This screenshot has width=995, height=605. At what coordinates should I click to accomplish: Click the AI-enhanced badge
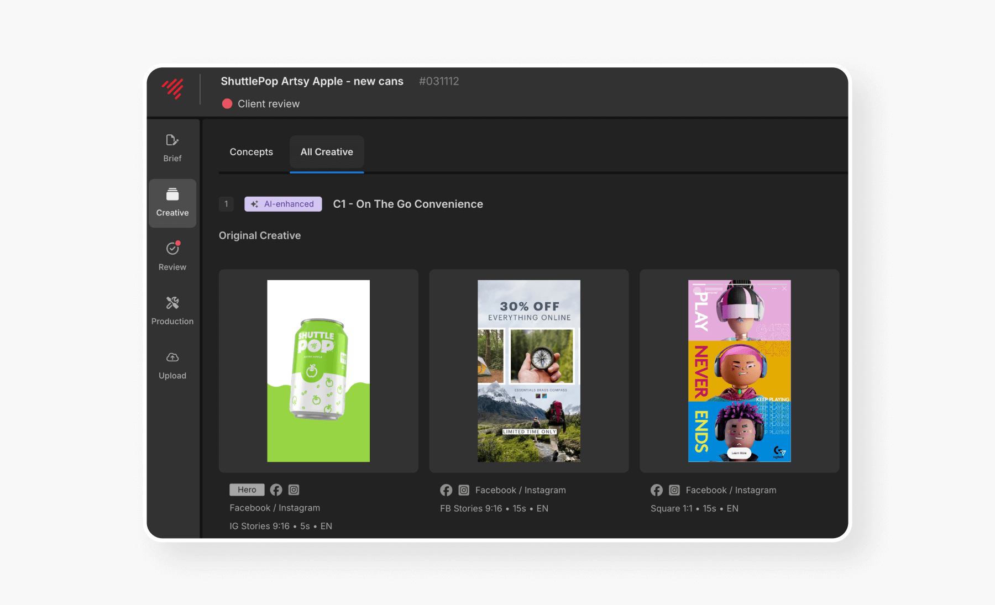(x=283, y=204)
